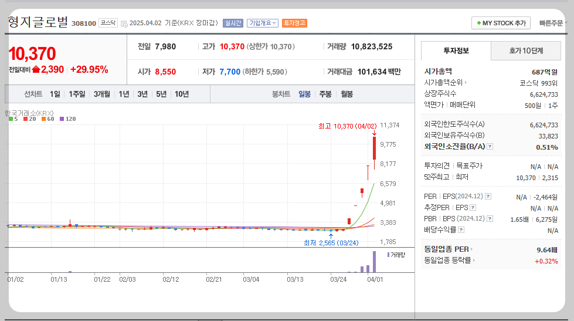Click the 코스닥 993위 rank value
The image size is (574, 321).
[x=539, y=83]
